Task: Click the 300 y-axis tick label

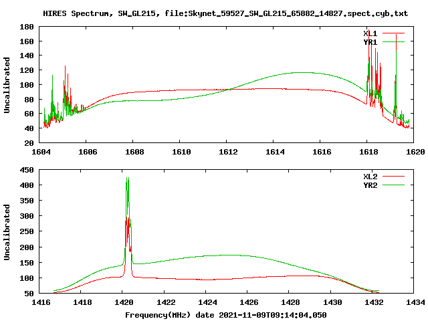Action: coord(27,216)
